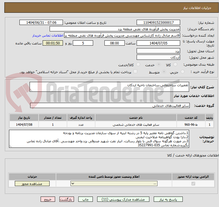The width and height of the screenshot is (219, 207).
Task: Select the متوسط purchase type radio
Action: click(x=164, y=72)
